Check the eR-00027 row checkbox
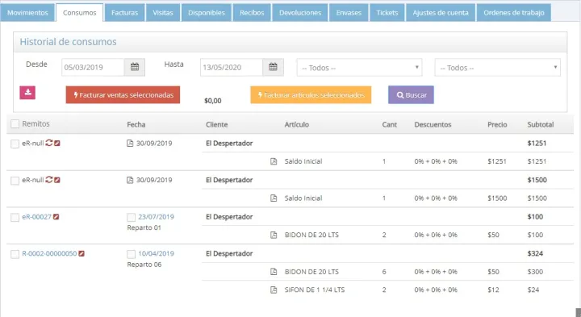Screen dimensions: 581x317 click(x=15, y=217)
